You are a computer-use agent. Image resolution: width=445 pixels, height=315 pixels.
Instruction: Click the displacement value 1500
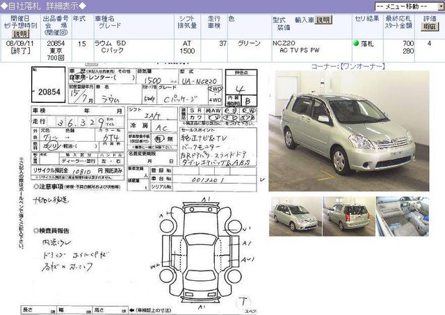coord(187,51)
